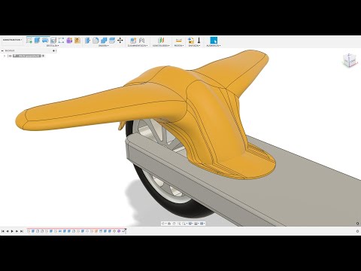The image size is (361, 271).
Task: Click the timeline end marker handle
Action: 126,230
